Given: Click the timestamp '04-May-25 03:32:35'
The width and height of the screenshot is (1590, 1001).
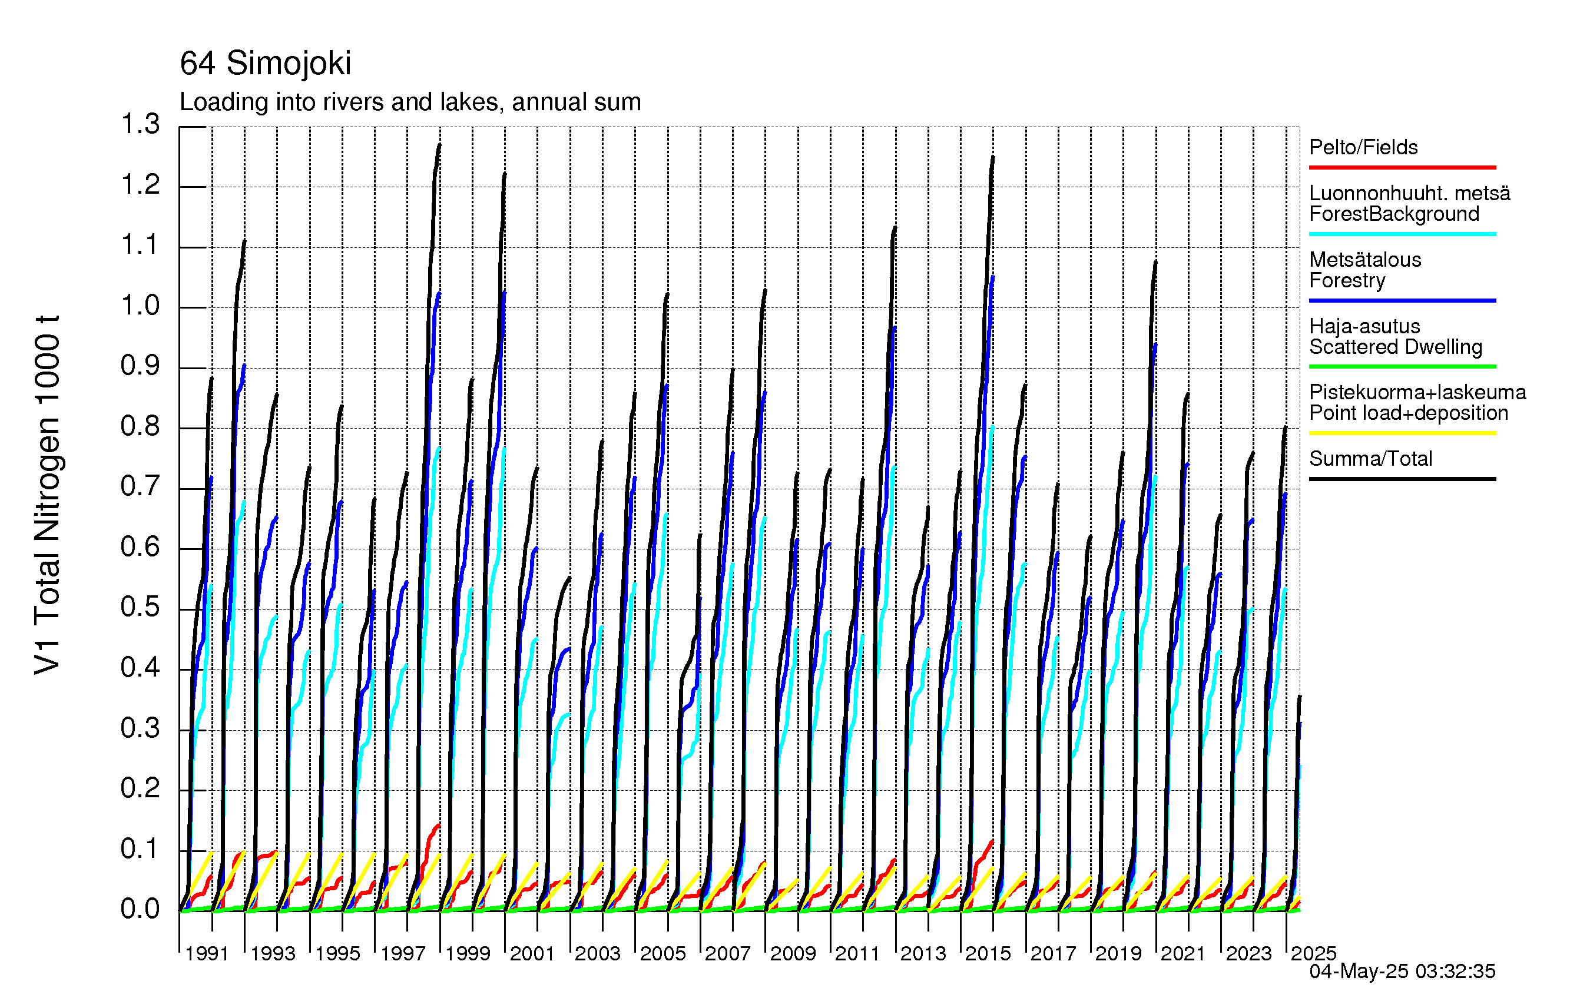Looking at the screenshot, I should [x=1403, y=972].
